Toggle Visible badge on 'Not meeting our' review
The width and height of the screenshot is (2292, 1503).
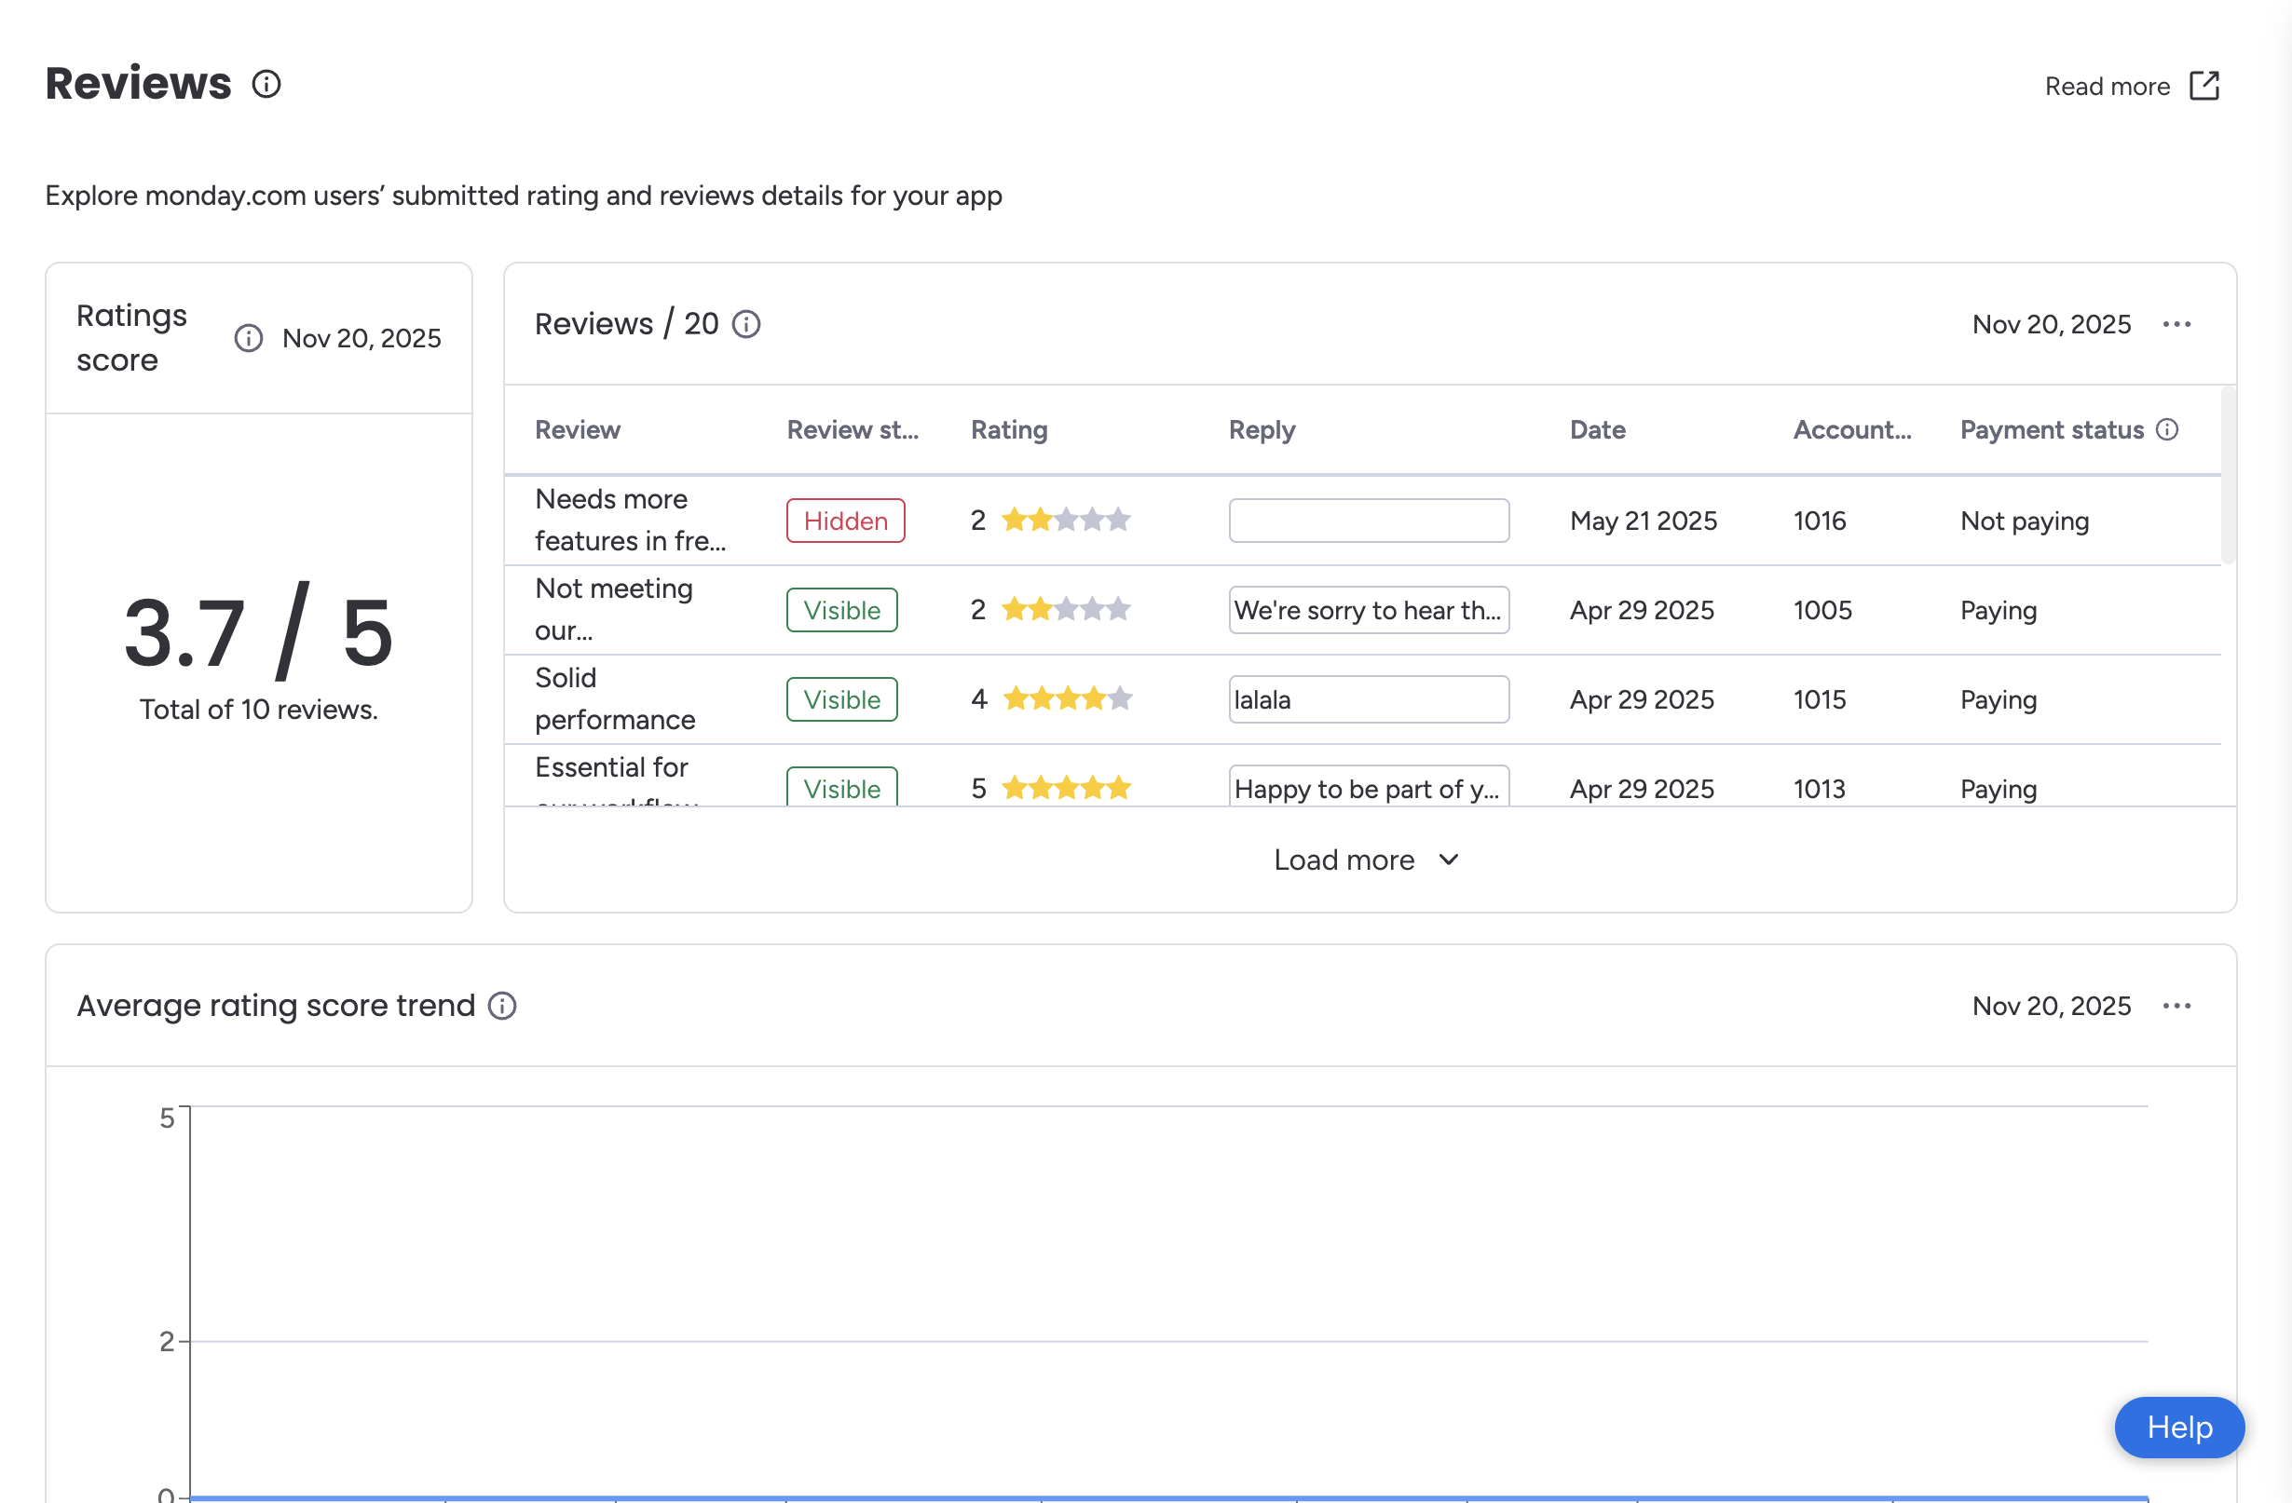(840, 610)
